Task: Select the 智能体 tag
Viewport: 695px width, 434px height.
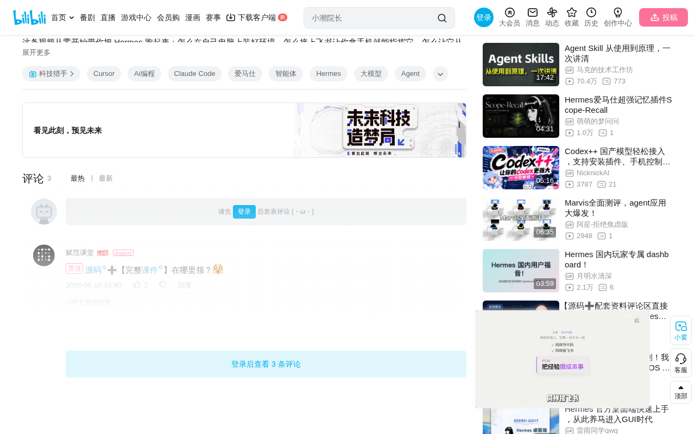Action: pyautogui.click(x=286, y=74)
